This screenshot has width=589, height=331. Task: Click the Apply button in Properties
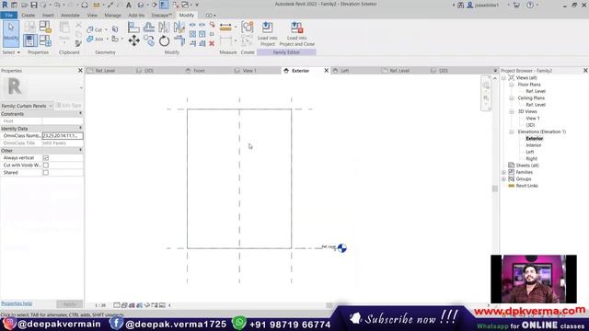70,304
